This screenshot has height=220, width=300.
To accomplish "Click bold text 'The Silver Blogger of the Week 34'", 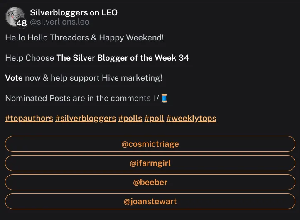I will 123,58.
